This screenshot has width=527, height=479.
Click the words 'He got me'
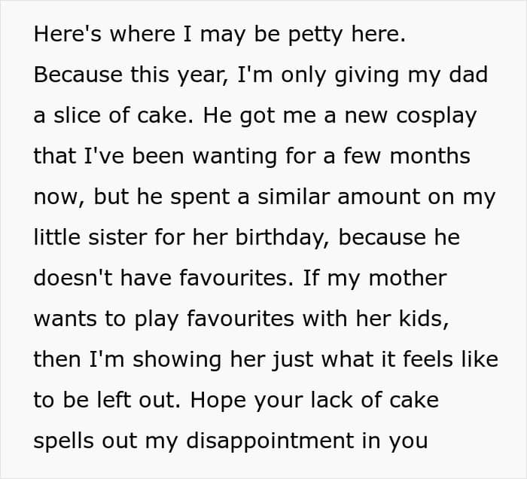point(259,116)
